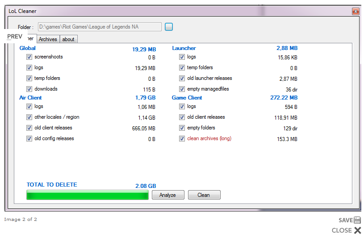364x237 pixels.
Task: Click the 2,87 MB launcher releases value
Action: coord(288,79)
